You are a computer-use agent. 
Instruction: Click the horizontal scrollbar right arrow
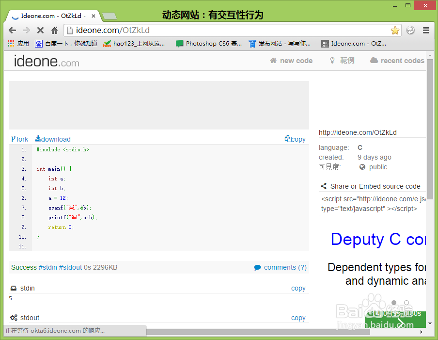(x=422, y=332)
